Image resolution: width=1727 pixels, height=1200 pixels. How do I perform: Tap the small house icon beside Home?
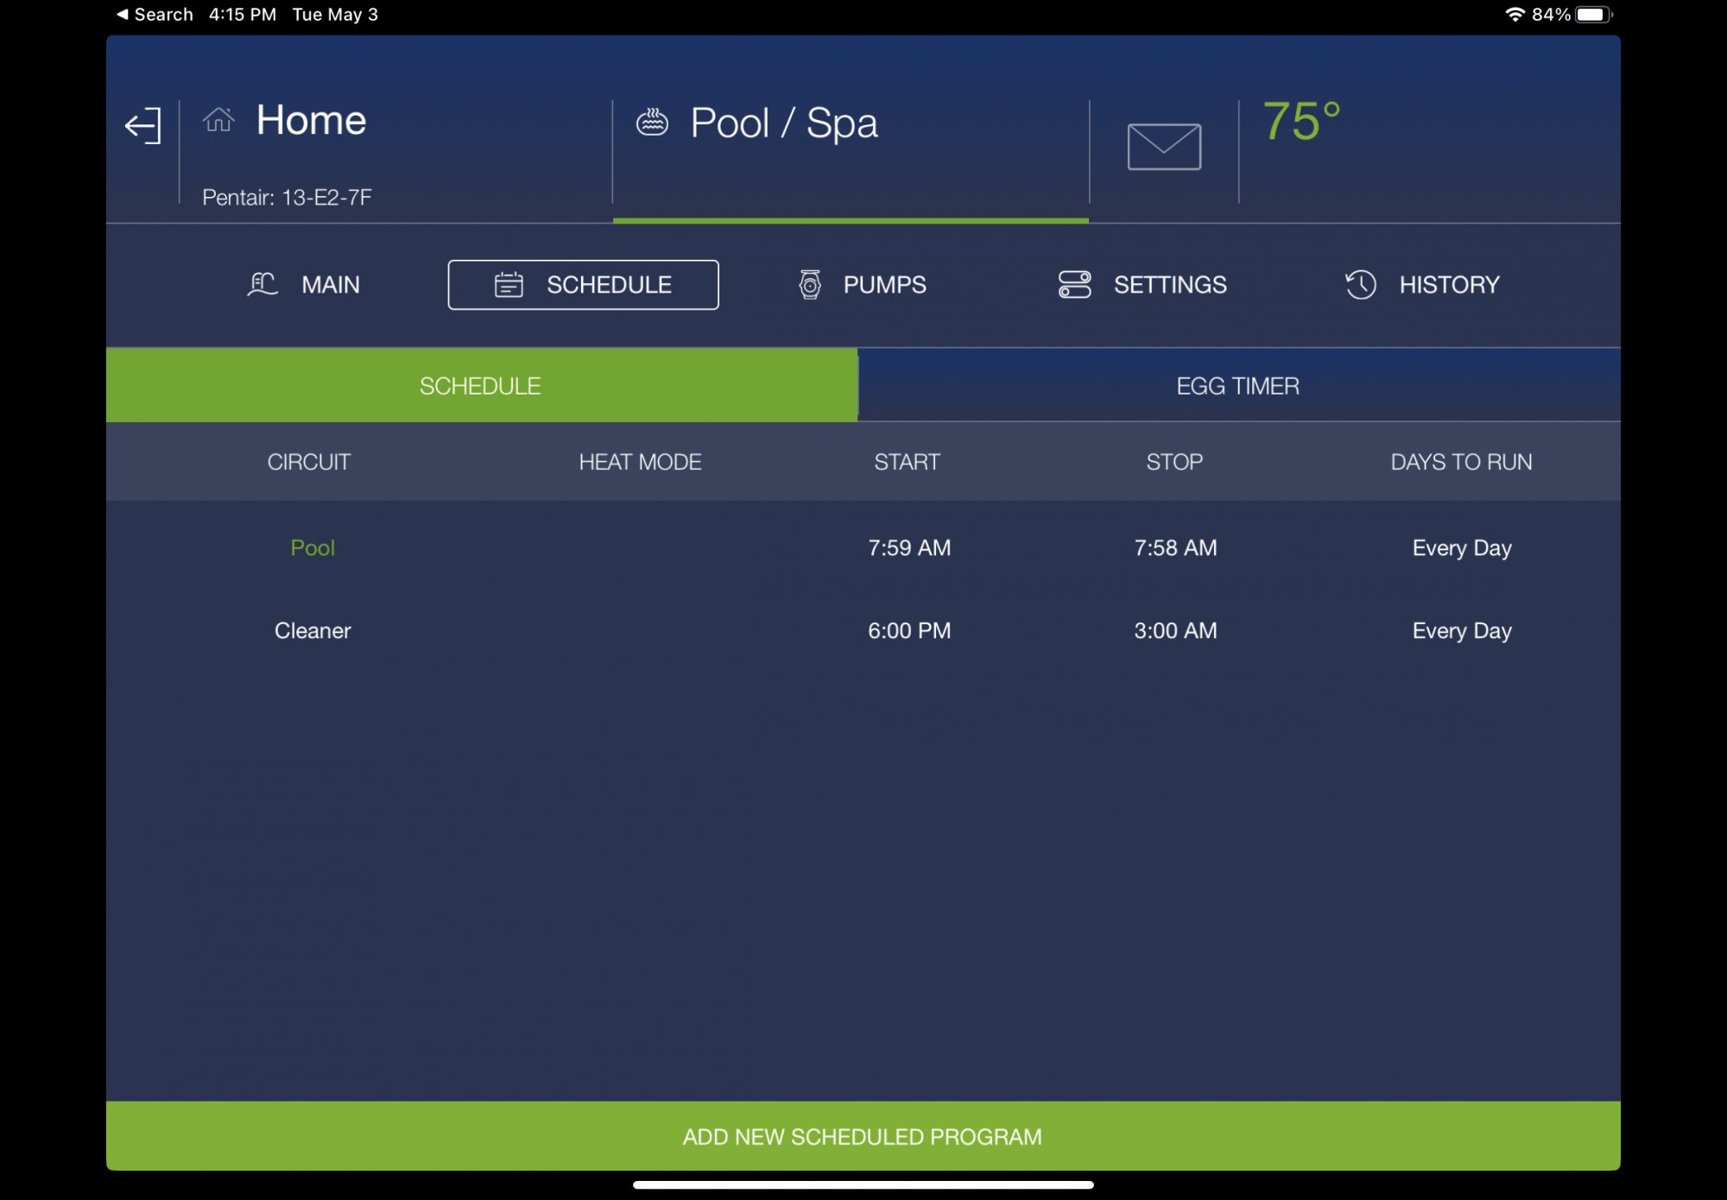218,119
